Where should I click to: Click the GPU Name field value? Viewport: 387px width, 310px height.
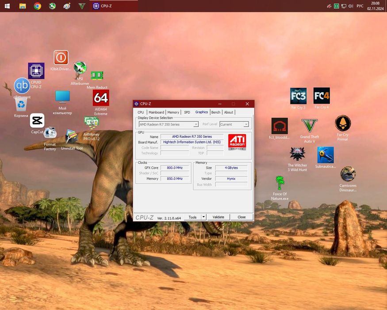point(192,136)
